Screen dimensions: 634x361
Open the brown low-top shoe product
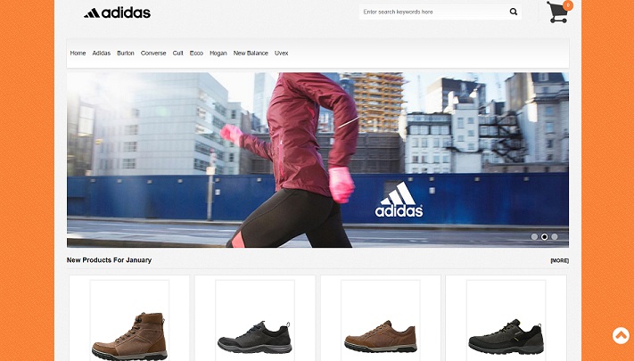pyautogui.click(x=381, y=320)
